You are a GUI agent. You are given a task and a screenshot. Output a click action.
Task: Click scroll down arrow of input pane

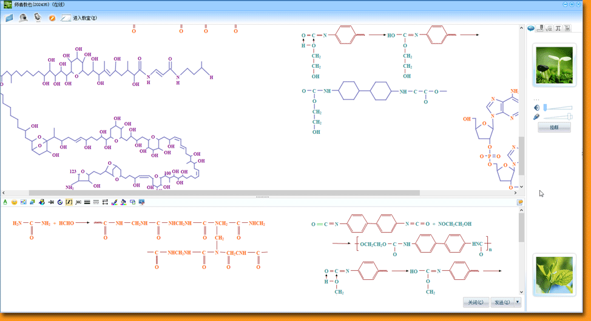tap(521, 293)
